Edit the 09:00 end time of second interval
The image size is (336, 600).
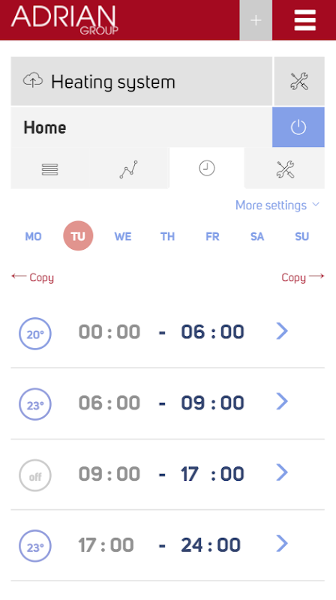[x=212, y=403]
